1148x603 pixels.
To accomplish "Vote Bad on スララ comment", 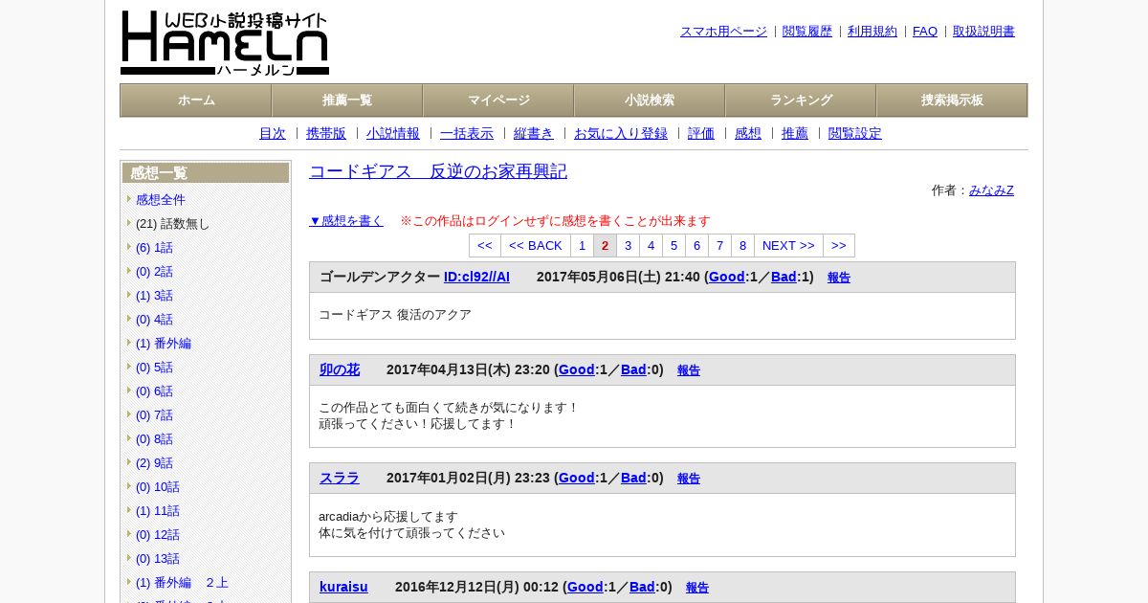I will coord(633,478).
